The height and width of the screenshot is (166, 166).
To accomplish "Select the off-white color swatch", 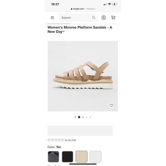I will (x=95, y=157).
